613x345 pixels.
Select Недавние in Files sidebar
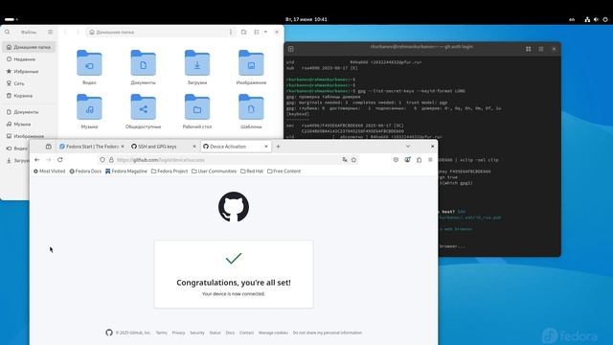click(x=29, y=59)
